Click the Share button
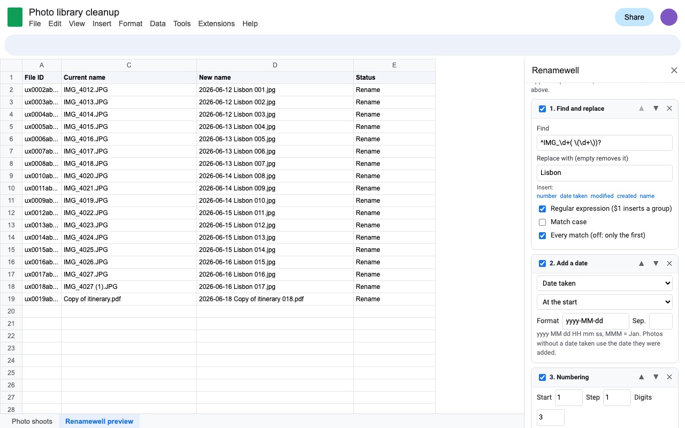This screenshot has height=428, width=685. (634, 17)
